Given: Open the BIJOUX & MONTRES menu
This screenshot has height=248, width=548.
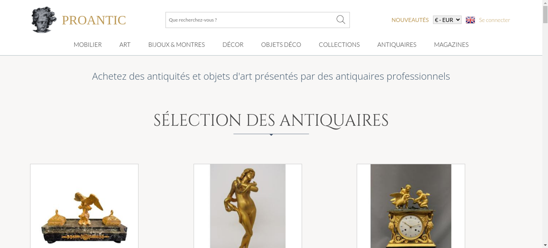Looking at the screenshot, I should (x=176, y=45).
